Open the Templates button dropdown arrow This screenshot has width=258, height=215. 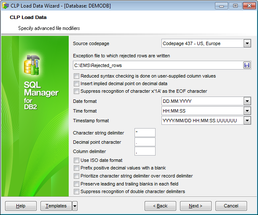(75, 206)
